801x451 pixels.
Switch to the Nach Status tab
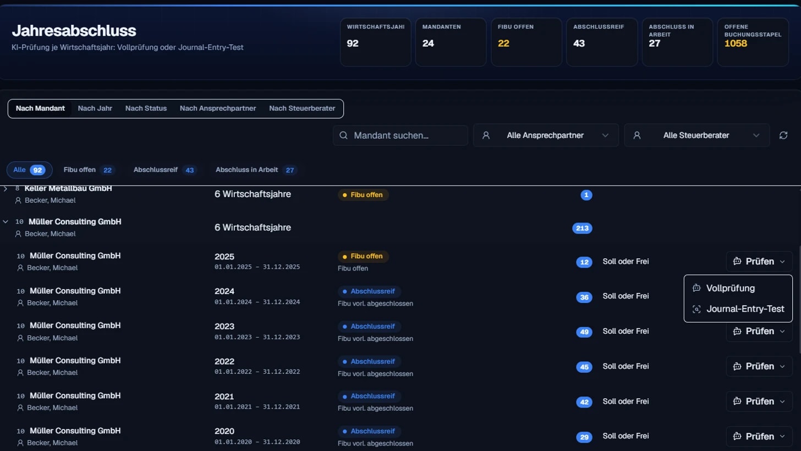pyautogui.click(x=146, y=108)
